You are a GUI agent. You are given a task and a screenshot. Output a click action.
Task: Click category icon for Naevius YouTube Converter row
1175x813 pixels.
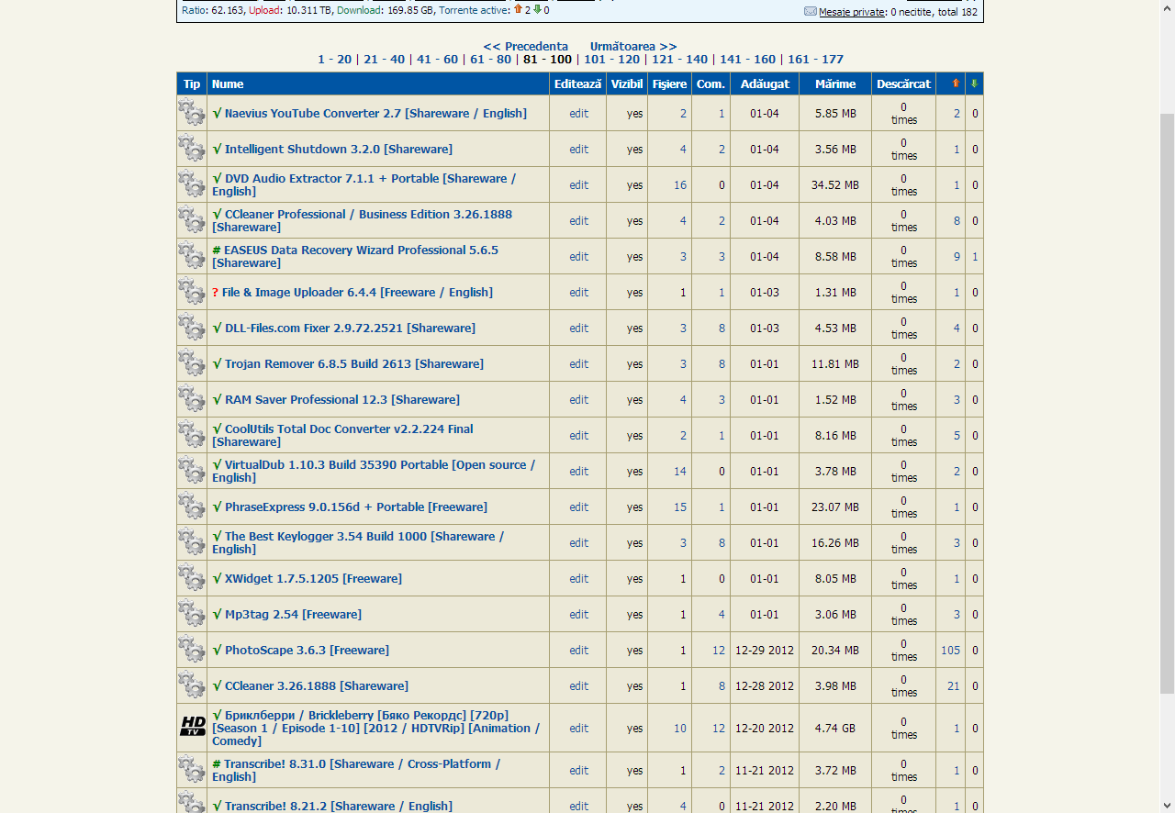pos(192,113)
